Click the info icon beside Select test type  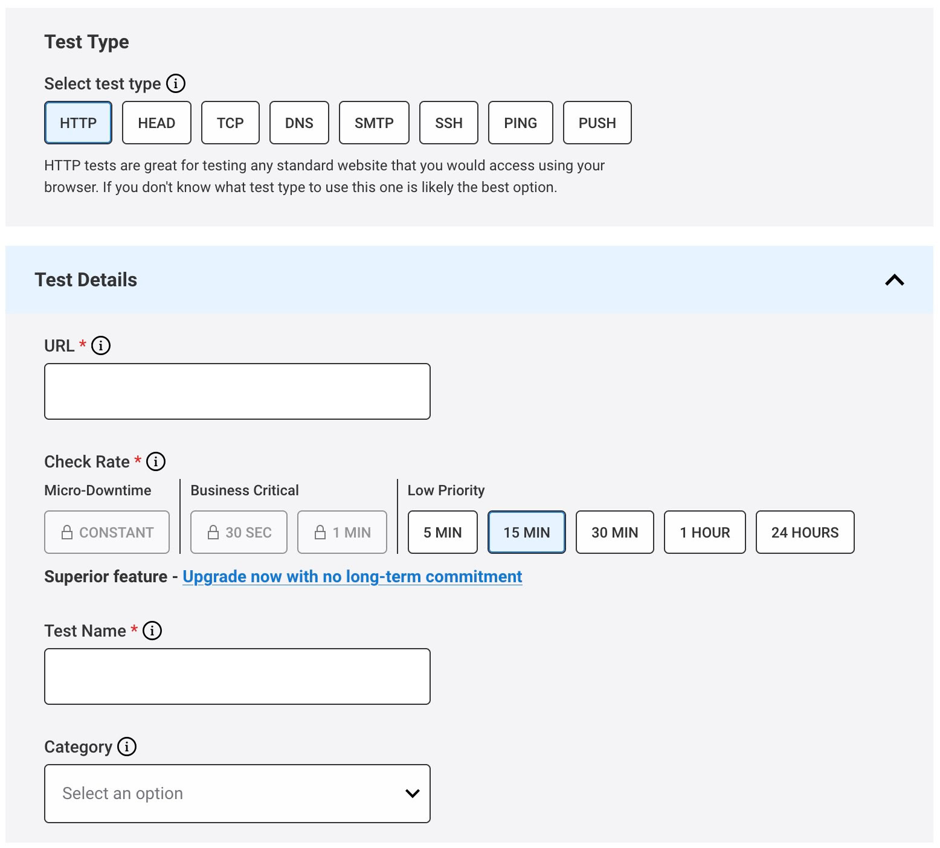point(175,84)
